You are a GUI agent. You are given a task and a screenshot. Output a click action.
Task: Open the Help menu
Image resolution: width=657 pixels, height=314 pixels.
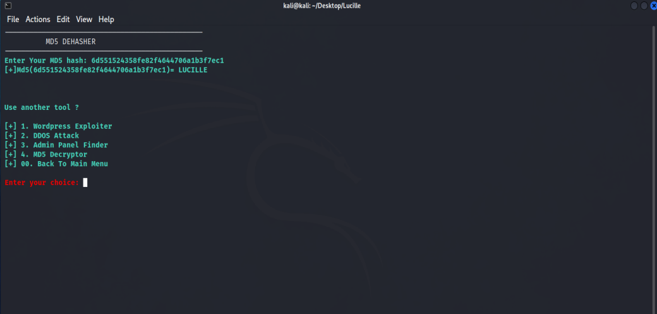pyautogui.click(x=106, y=20)
